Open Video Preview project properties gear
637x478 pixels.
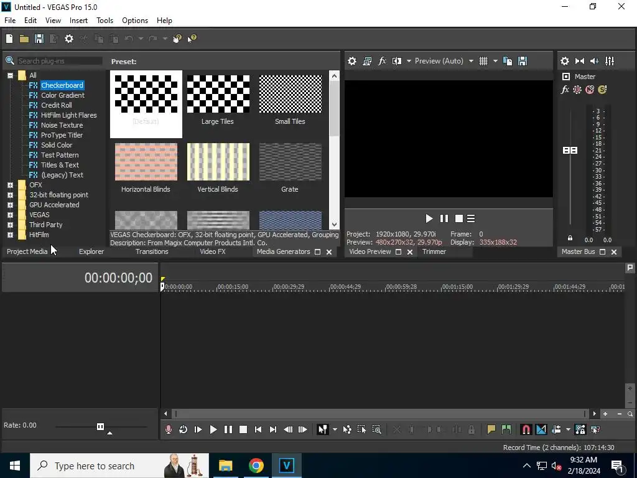pos(352,61)
